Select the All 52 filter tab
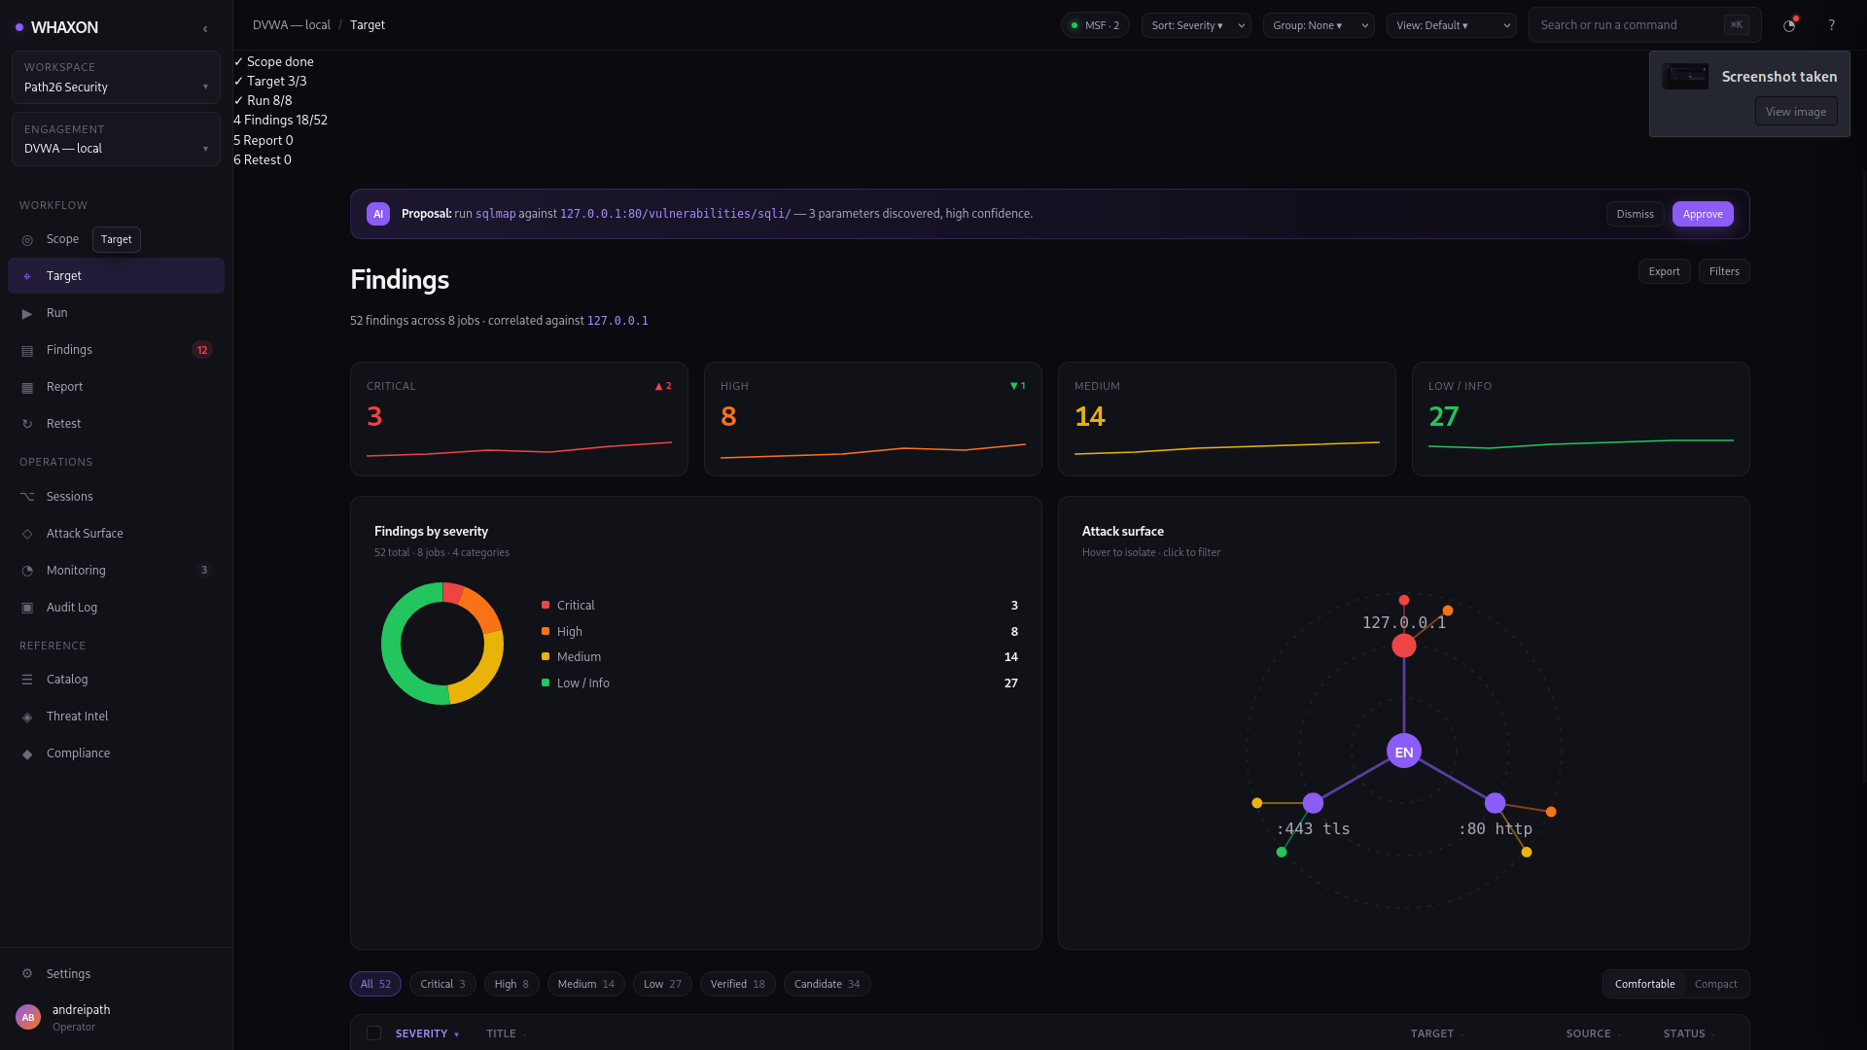 [375, 984]
